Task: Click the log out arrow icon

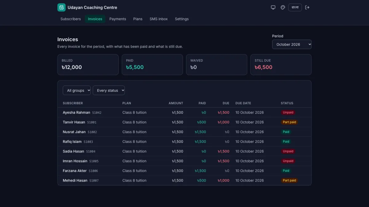Action: click(307, 7)
